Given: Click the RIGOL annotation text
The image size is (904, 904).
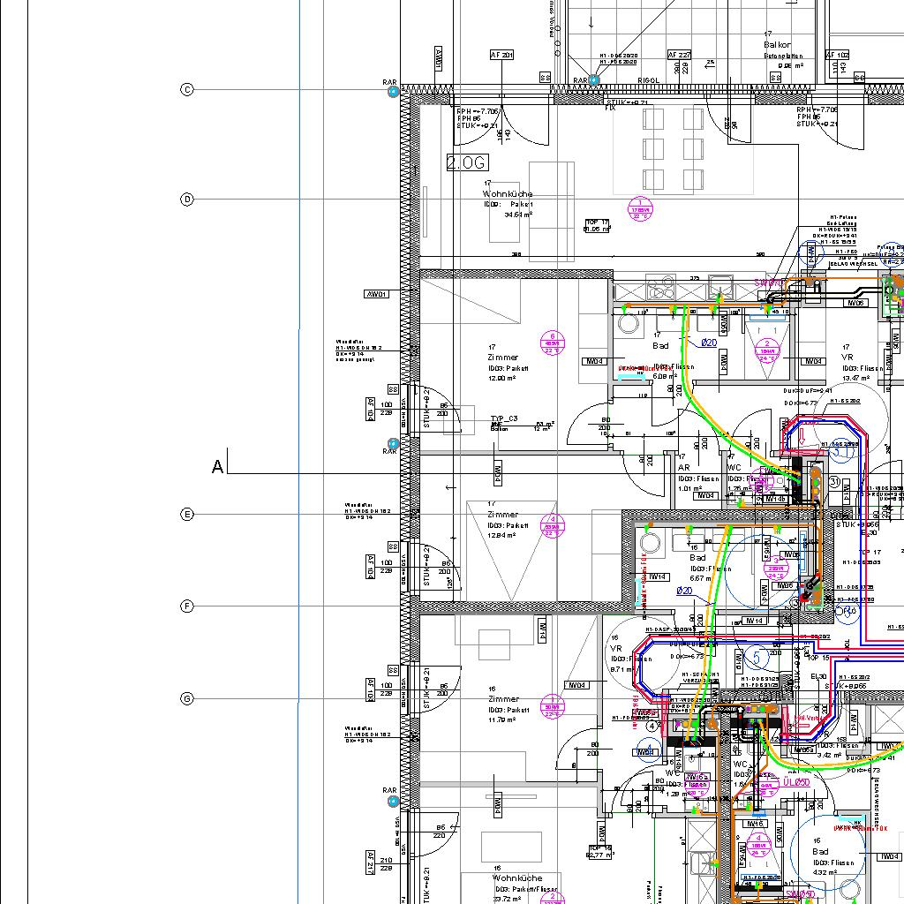Looking at the screenshot, I should pos(649,80).
